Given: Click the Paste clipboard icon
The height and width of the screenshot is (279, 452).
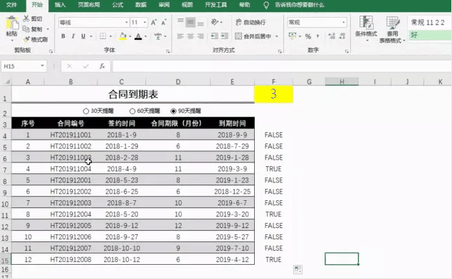Looking at the screenshot, I should coord(11,23).
